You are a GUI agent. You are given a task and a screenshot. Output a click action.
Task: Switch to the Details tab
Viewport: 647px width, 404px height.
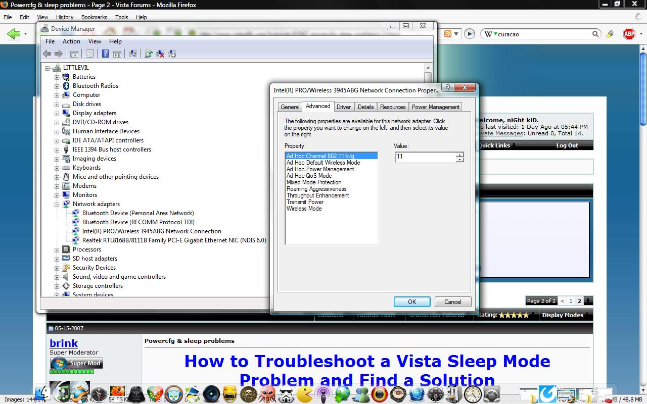pyautogui.click(x=365, y=107)
